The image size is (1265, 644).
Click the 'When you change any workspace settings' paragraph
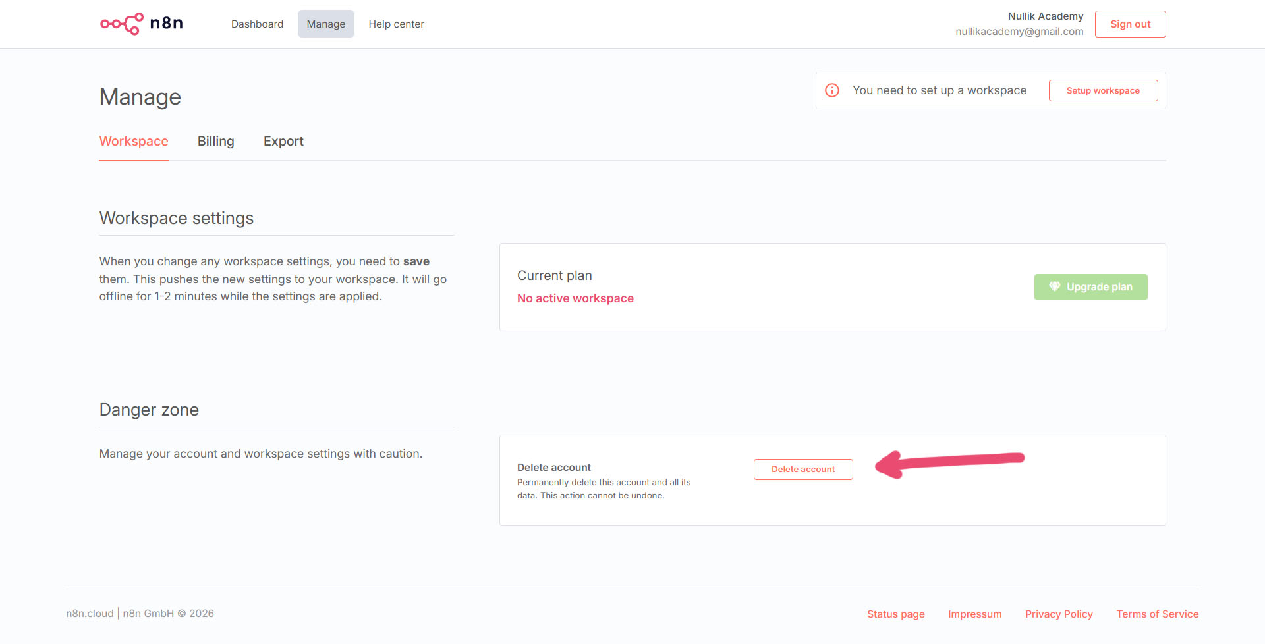[273, 279]
